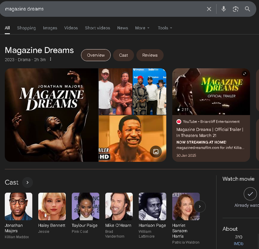259x249 pixels.
Task: Click the 7/10 rating value
Action: (x=239, y=237)
